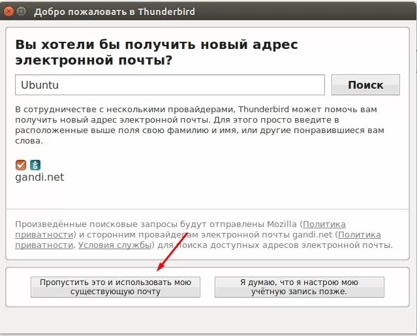Click the grey window button beside close
Image resolution: width=417 pixels, height=336 pixels.
tap(22, 12)
